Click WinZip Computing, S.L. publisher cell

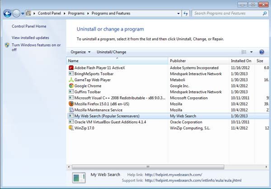(190, 128)
